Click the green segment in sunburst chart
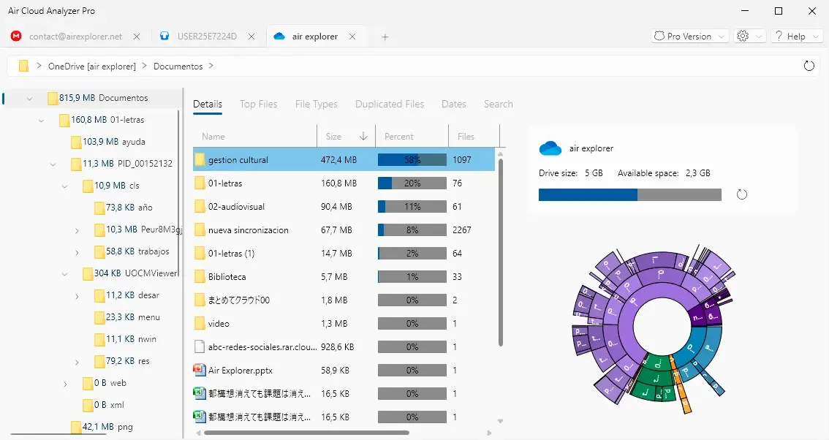Screen dimensions: 829x440 [655, 376]
